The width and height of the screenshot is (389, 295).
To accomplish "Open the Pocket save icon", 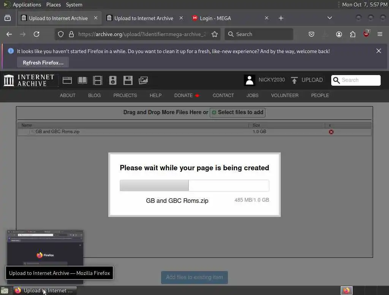I will tap(312, 34).
